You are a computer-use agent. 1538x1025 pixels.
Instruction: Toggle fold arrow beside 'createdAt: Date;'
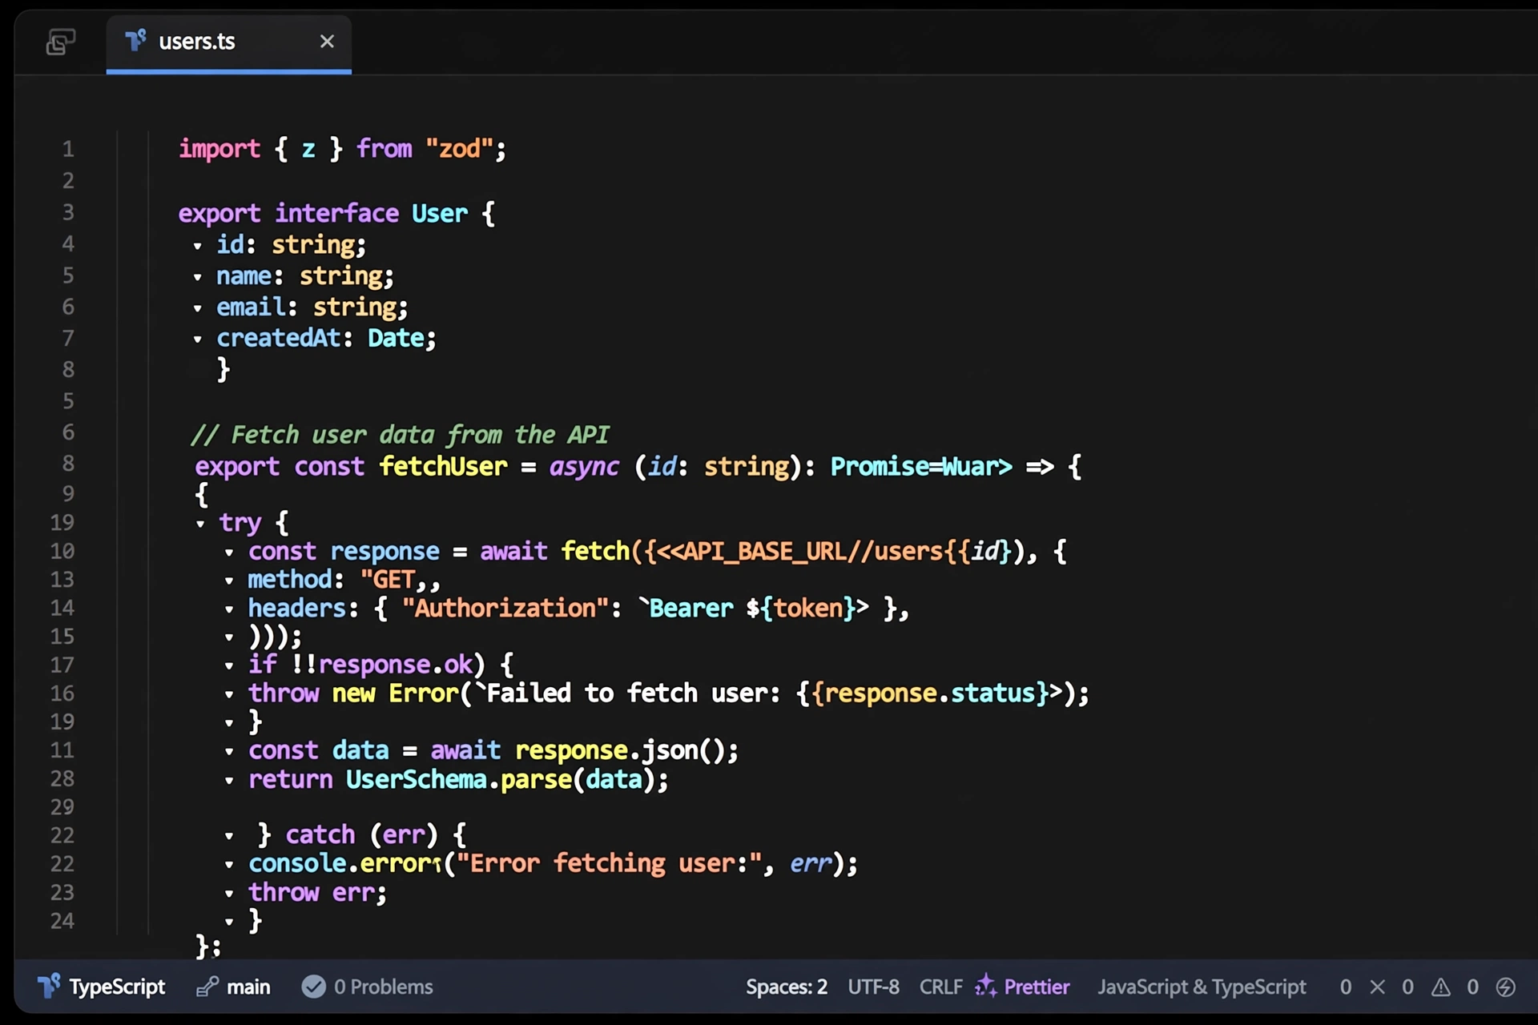click(x=197, y=340)
